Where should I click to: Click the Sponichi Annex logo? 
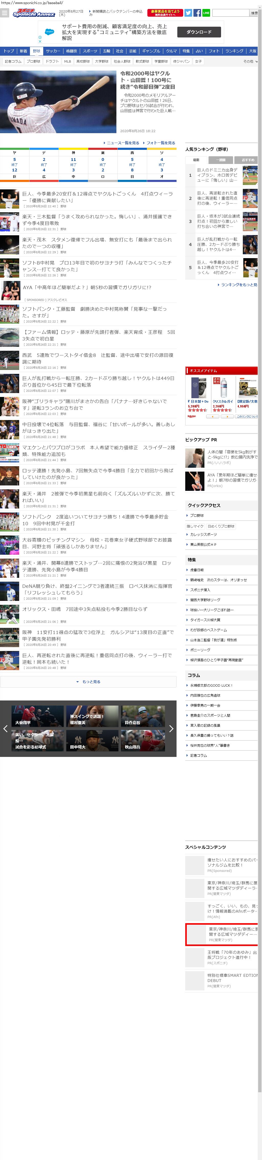pyautogui.click(x=34, y=13)
